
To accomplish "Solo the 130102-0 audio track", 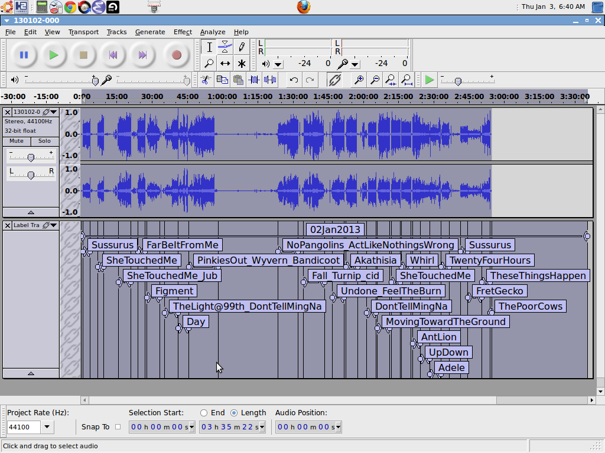I will [x=45, y=141].
